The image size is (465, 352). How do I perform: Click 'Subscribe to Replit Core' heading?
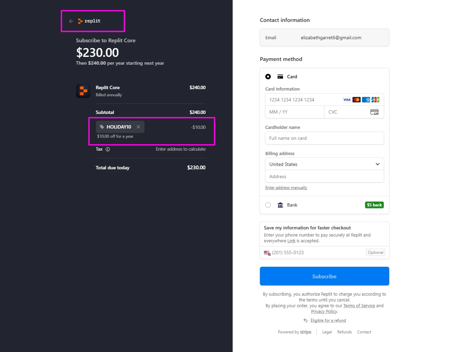106,41
